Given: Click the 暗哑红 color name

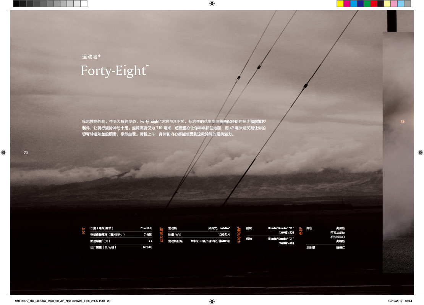Looking at the screenshot, I should tap(340, 247).
